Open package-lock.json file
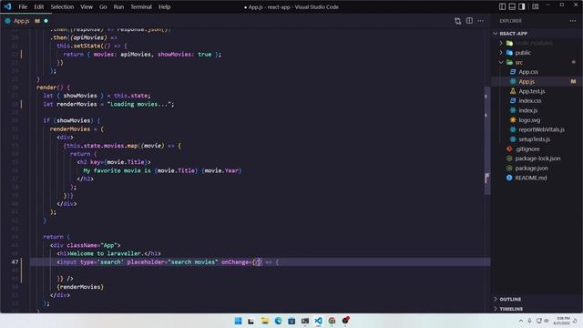The image size is (583, 328). [537, 159]
